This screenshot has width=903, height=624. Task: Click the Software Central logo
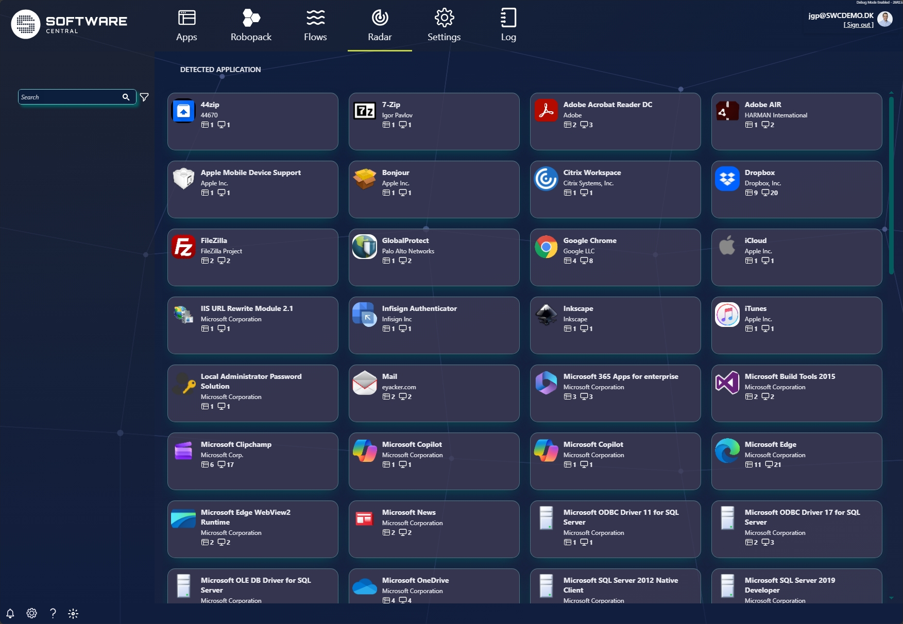[x=70, y=24]
